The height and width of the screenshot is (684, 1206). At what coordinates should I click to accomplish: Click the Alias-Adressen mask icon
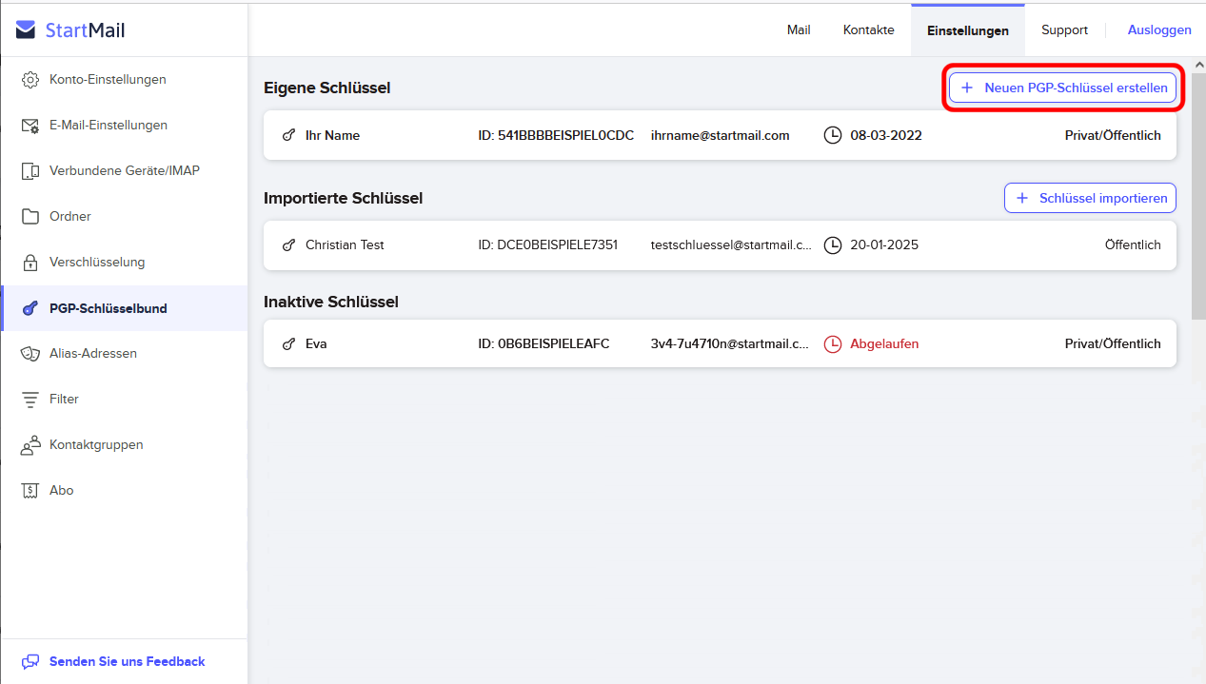[30, 354]
